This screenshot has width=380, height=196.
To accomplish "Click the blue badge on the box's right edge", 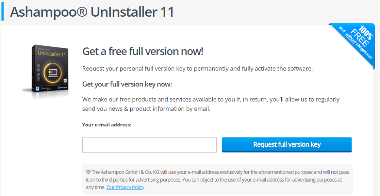I will click(x=65, y=80).
